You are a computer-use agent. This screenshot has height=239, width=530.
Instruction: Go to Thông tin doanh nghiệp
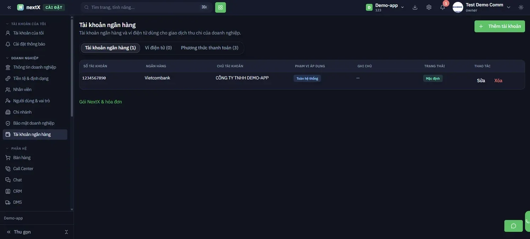pyautogui.click(x=35, y=67)
